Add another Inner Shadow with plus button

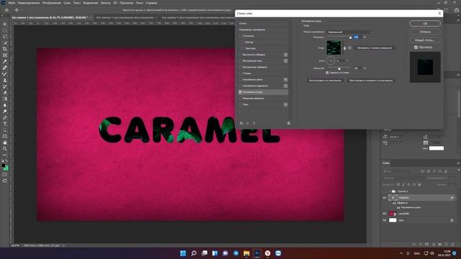point(285,60)
